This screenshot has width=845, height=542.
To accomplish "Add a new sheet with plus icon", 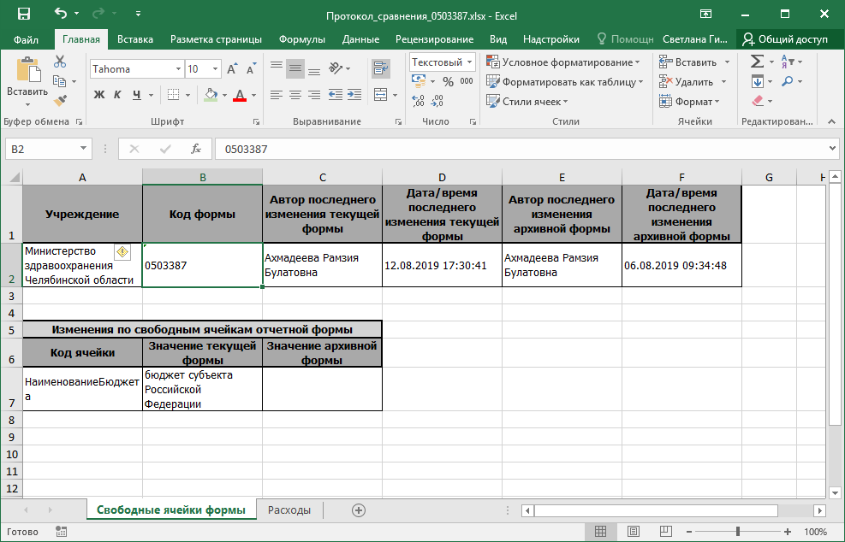I will [359, 510].
